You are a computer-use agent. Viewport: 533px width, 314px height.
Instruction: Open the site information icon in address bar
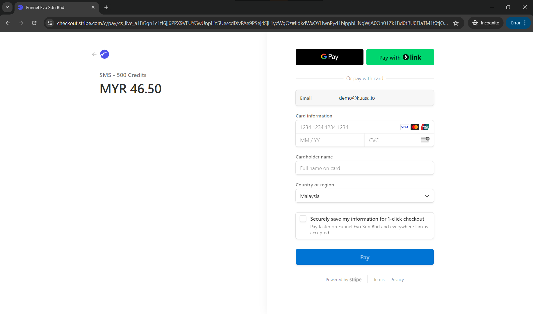tap(50, 23)
